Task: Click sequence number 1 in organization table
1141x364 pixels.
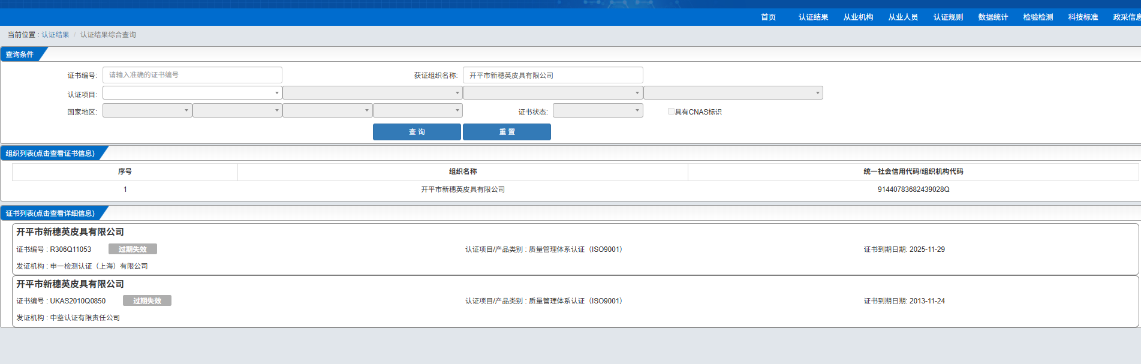Action: [x=125, y=189]
